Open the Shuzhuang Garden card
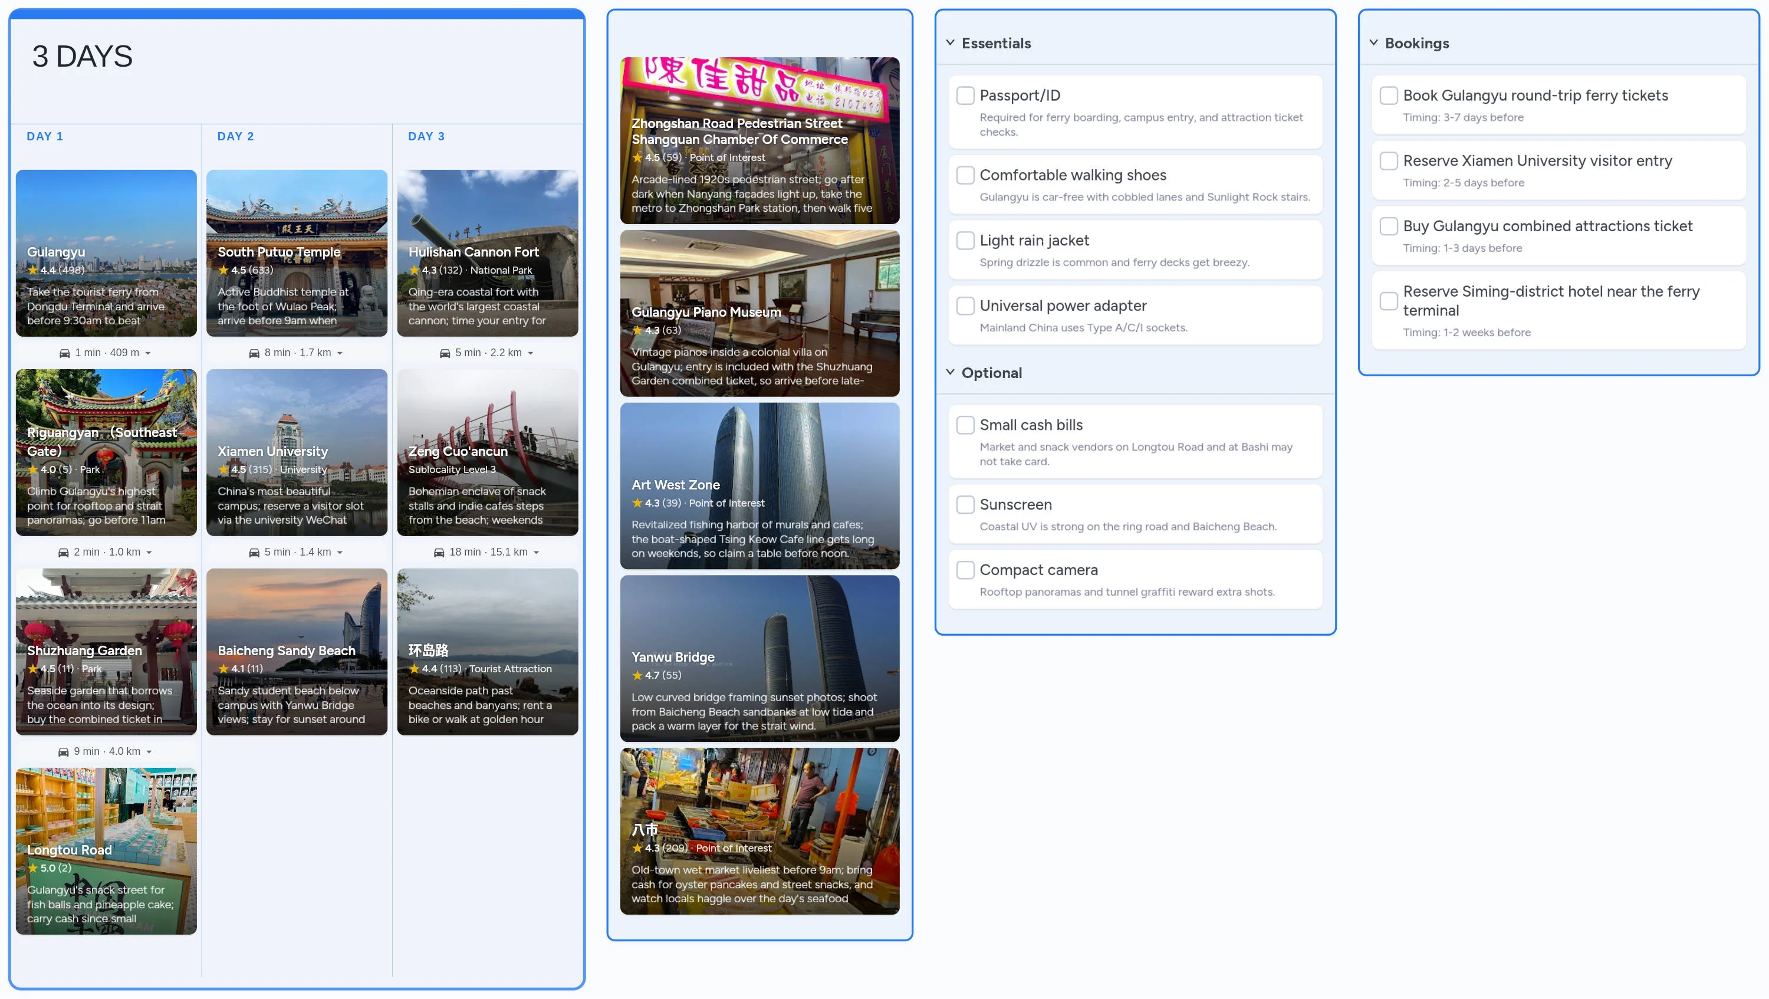The width and height of the screenshot is (1769, 999). tap(107, 652)
